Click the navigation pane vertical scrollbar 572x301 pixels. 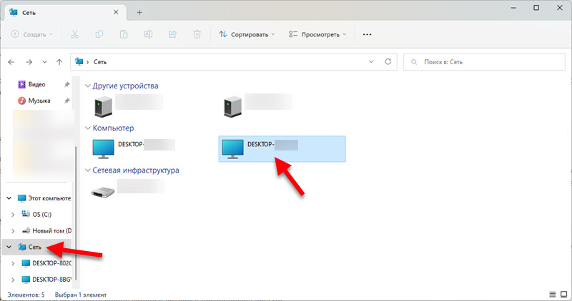76,178
